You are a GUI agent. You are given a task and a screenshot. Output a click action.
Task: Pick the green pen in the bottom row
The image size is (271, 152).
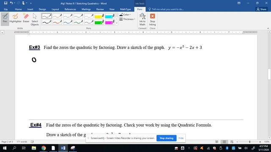tap(78, 22)
